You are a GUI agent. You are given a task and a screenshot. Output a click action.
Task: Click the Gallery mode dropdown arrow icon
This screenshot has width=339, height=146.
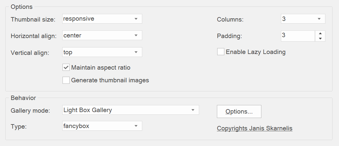click(x=193, y=110)
